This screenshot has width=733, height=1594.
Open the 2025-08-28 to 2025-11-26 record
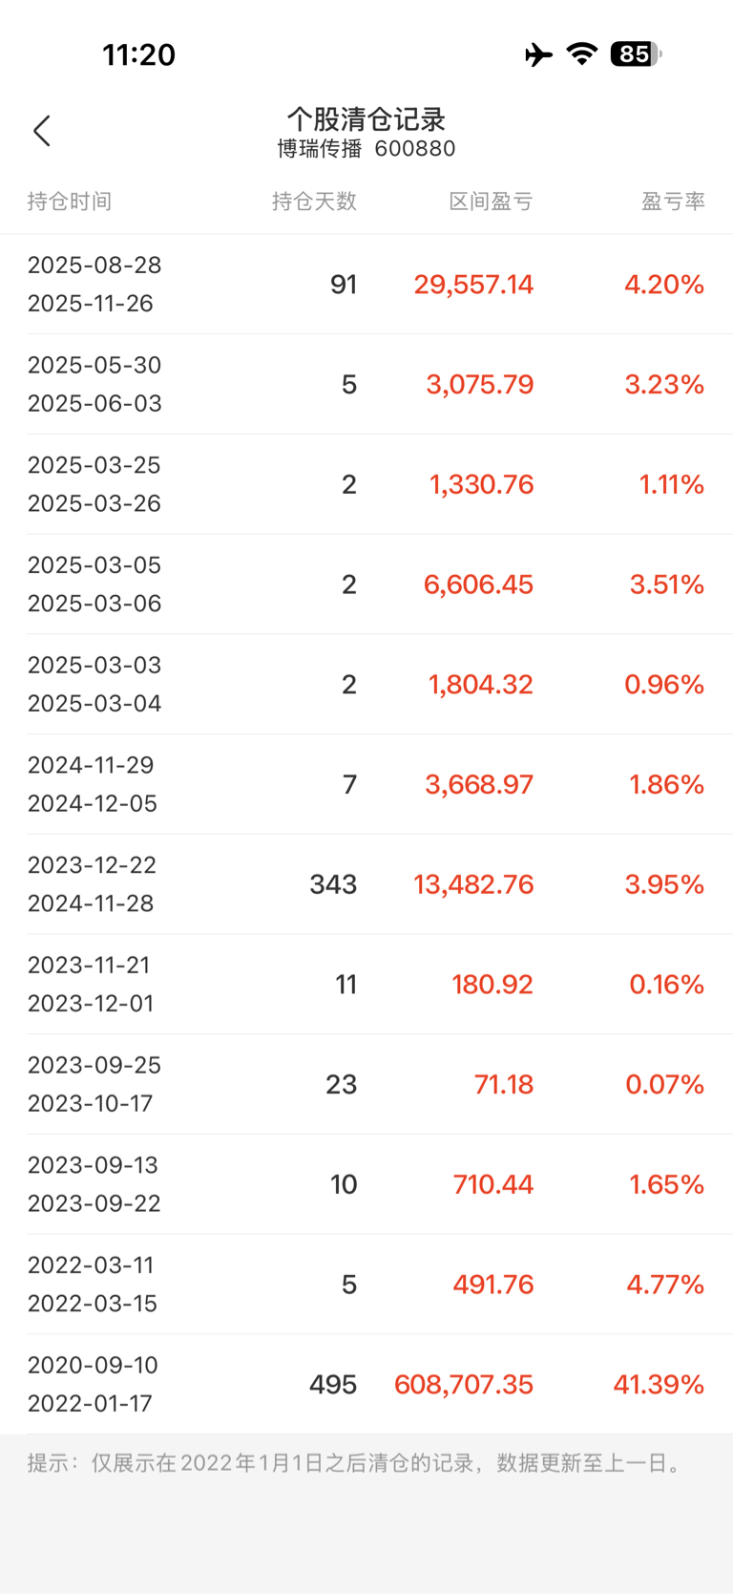366,284
